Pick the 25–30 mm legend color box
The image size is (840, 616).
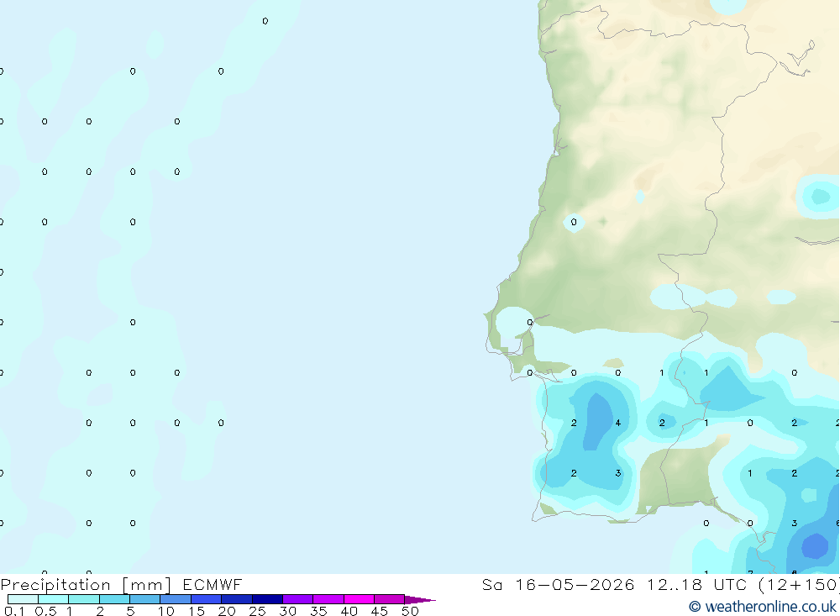pos(267,599)
